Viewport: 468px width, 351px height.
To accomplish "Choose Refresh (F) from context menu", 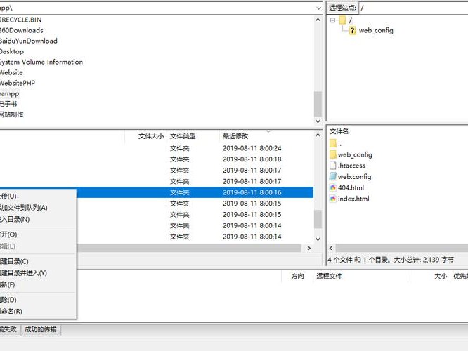I will [x=38, y=285].
